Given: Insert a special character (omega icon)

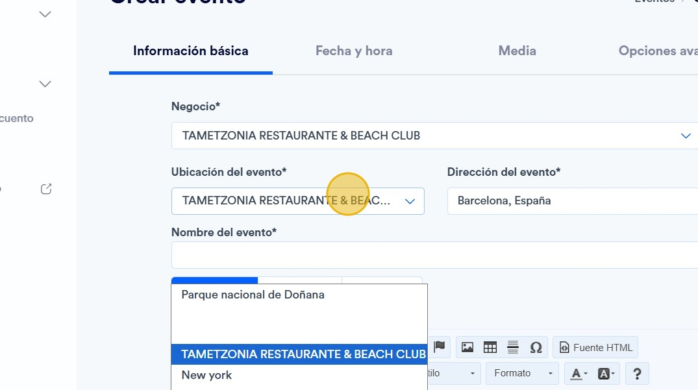Looking at the screenshot, I should click(x=536, y=347).
